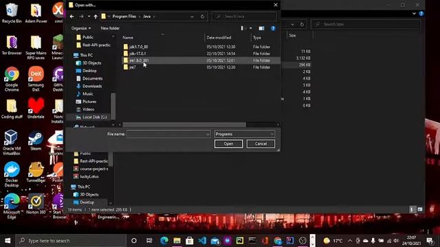Open Downloads in dialog sidebar

(x=92, y=86)
